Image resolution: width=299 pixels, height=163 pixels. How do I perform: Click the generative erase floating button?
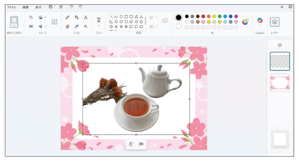131,144
